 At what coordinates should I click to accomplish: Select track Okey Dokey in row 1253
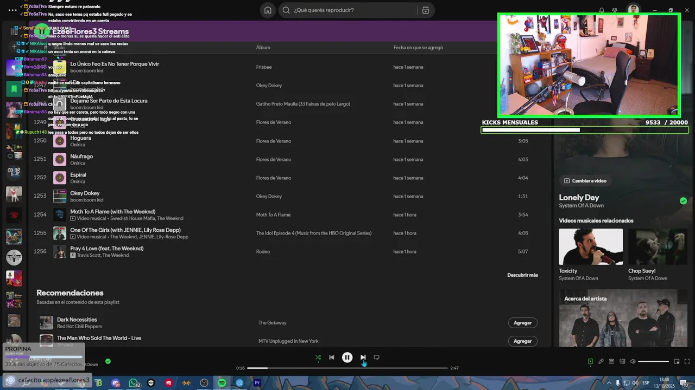(85, 193)
